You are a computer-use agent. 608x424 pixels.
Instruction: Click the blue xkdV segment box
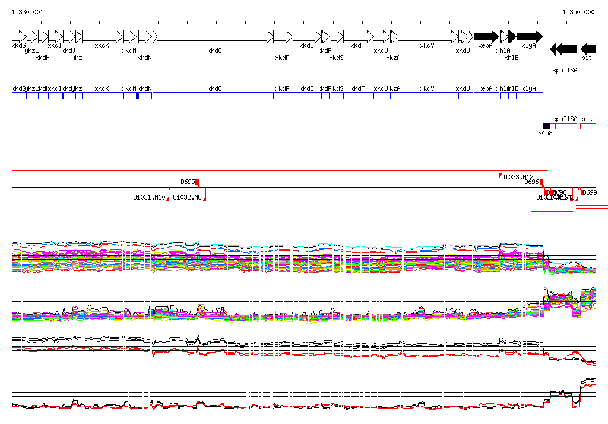pos(428,96)
